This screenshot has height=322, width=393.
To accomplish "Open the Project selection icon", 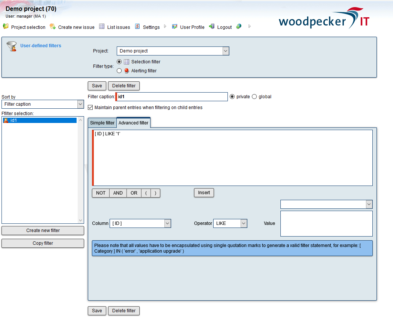I will pyautogui.click(x=5, y=26).
